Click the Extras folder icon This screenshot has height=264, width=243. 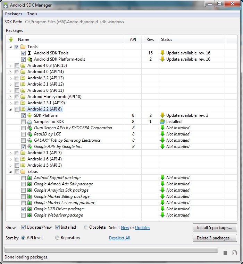point(23,171)
